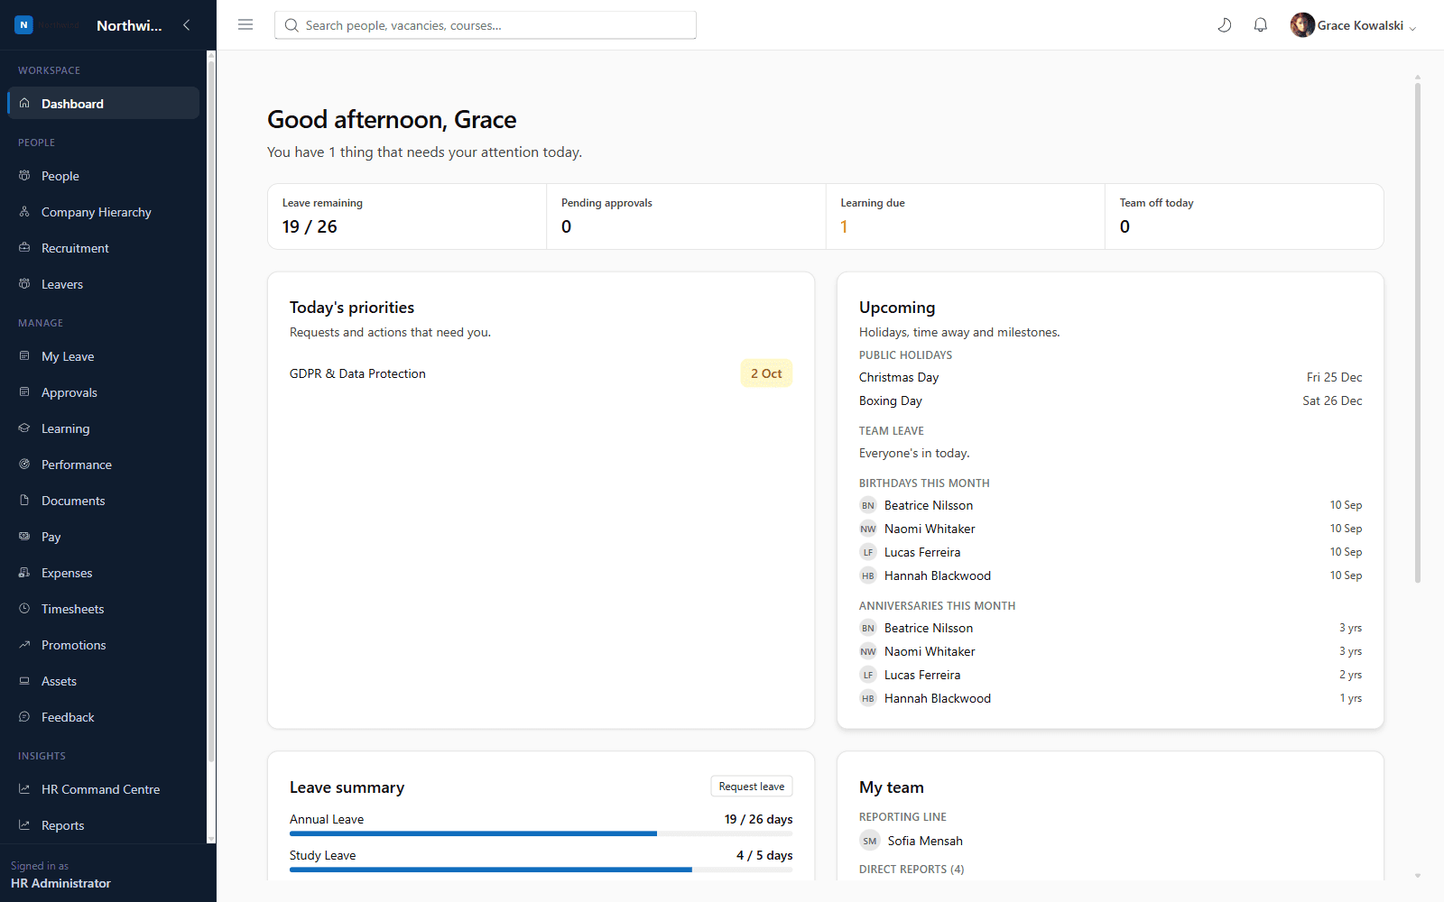The image size is (1444, 902).
Task: Click the Company Hierarchy icon
Action: (x=24, y=212)
